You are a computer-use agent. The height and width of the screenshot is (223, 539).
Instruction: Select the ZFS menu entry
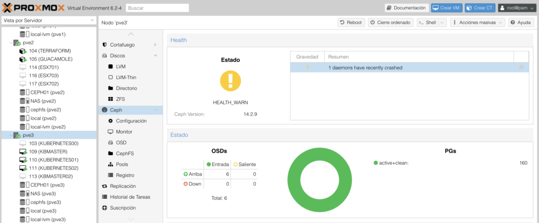point(131,99)
